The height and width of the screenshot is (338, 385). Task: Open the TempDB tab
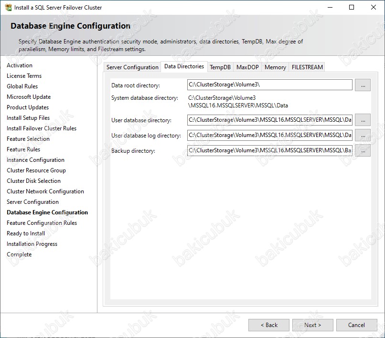coord(220,67)
